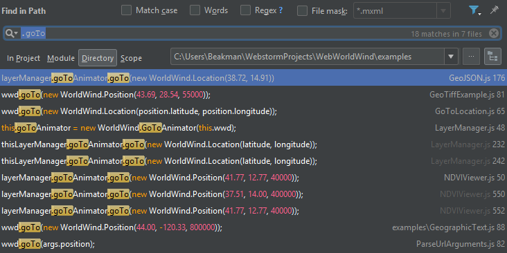The height and width of the screenshot is (253, 507).
Task: Enable the Regex checkbox
Action: tap(245, 10)
